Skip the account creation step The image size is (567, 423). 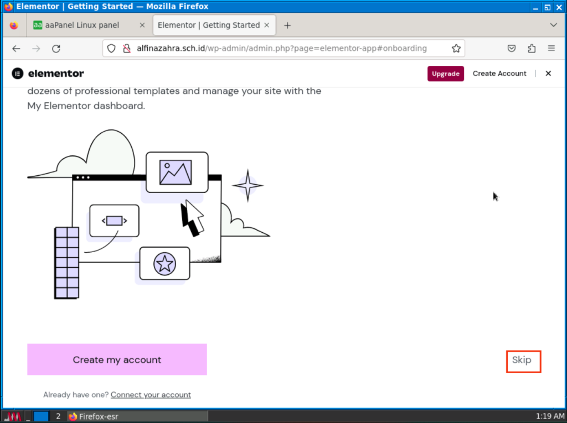tap(522, 360)
